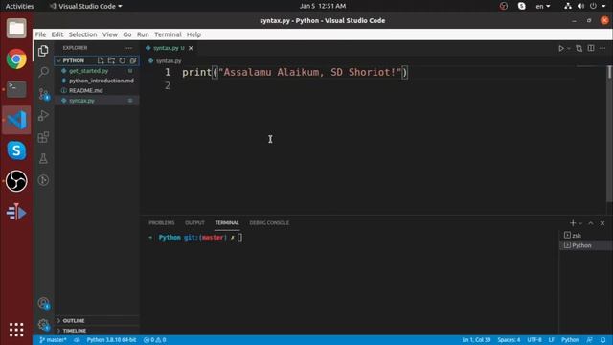Collapse all folders in explorer
Viewport: 613px width, 345px height.
[133, 60]
